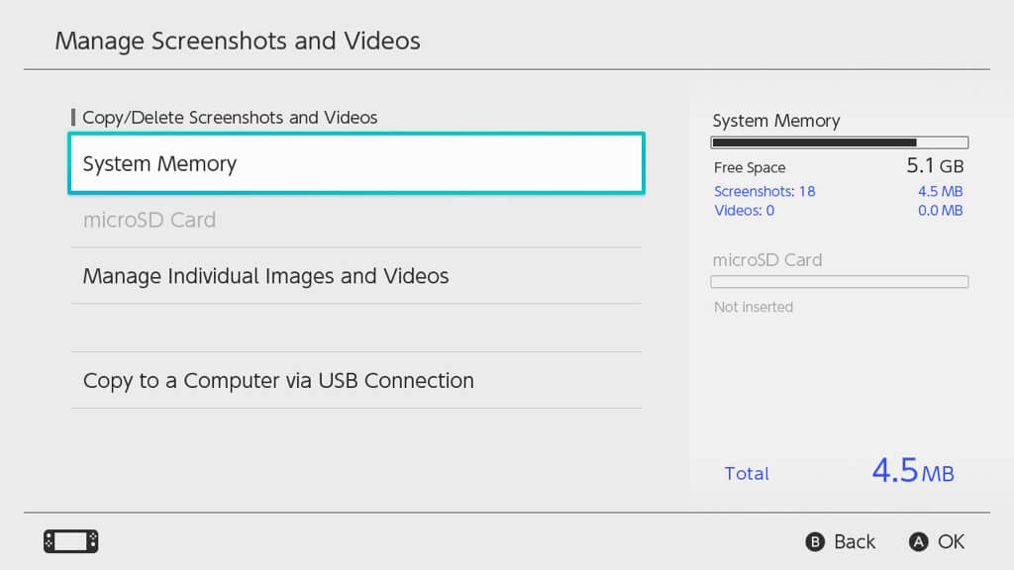Click the Total label in the storage panel

pyautogui.click(x=747, y=473)
